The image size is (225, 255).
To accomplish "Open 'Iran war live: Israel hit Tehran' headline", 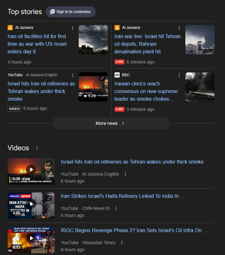I will (x=147, y=44).
